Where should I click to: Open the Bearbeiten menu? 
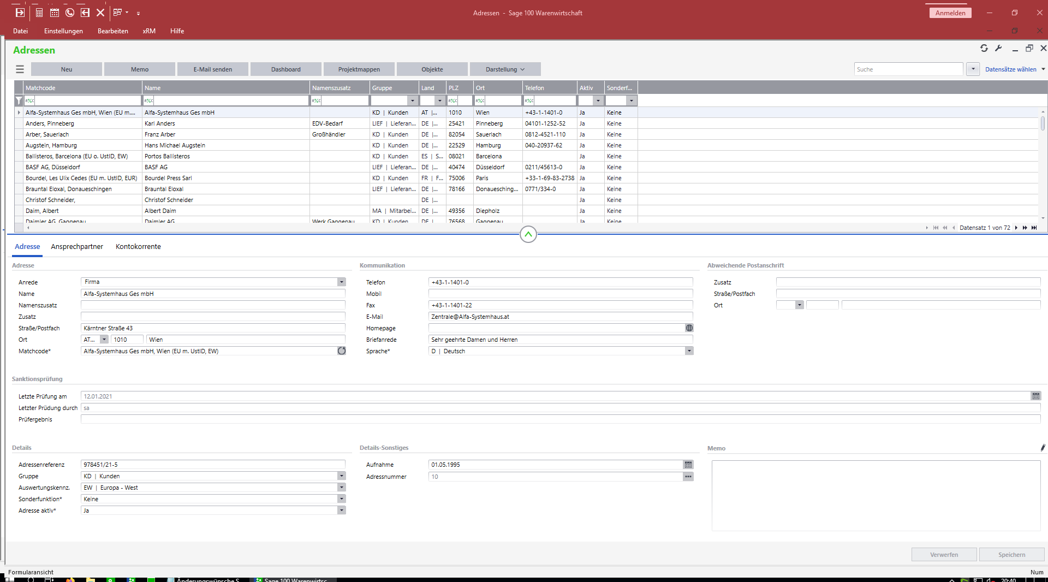pyautogui.click(x=113, y=31)
